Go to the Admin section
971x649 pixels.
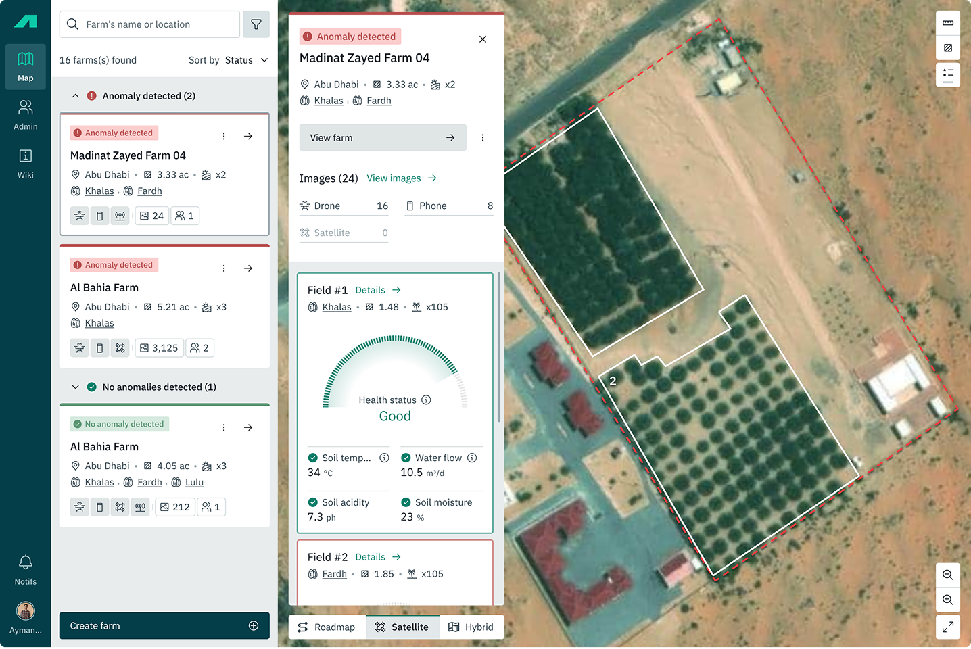[26, 115]
